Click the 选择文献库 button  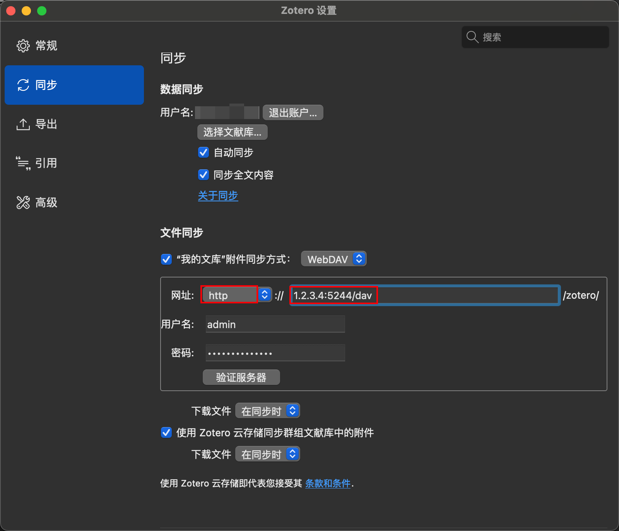[x=233, y=132]
